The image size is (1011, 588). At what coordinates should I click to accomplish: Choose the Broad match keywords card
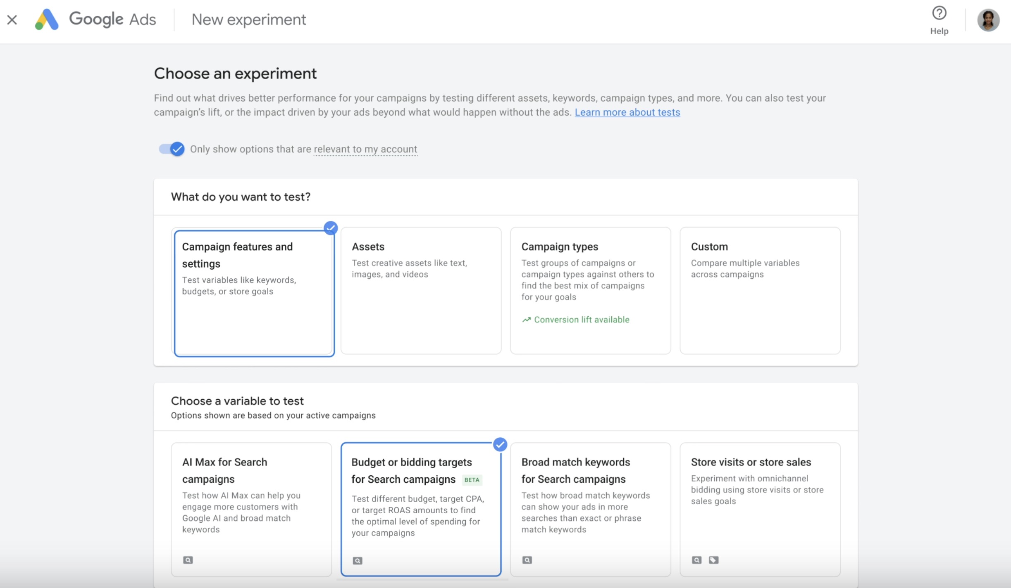pos(590,509)
